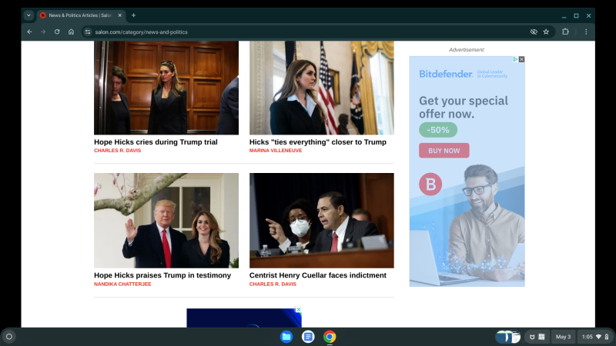The width and height of the screenshot is (616, 346).
Task: Expand the tab search dropdown arrow
Action: tap(28, 15)
